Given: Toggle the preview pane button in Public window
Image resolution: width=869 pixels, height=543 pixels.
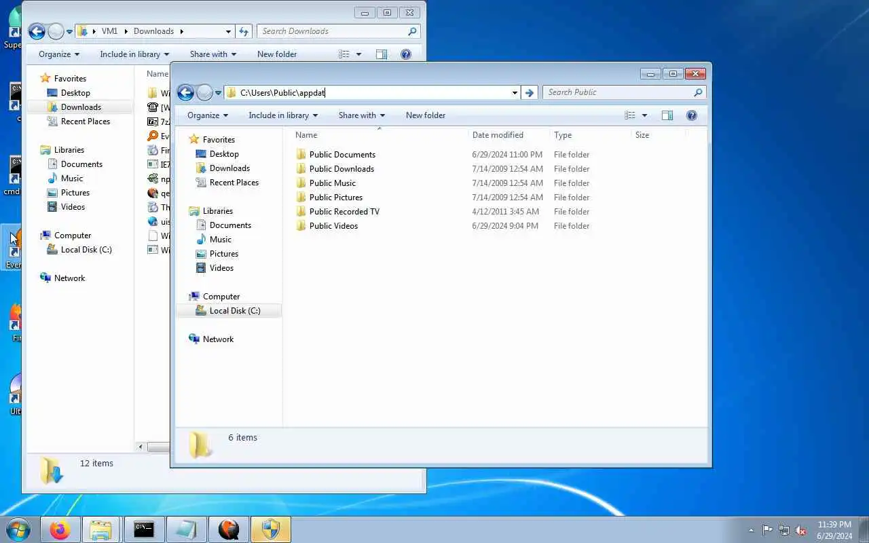Looking at the screenshot, I should click(x=667, y=115).
